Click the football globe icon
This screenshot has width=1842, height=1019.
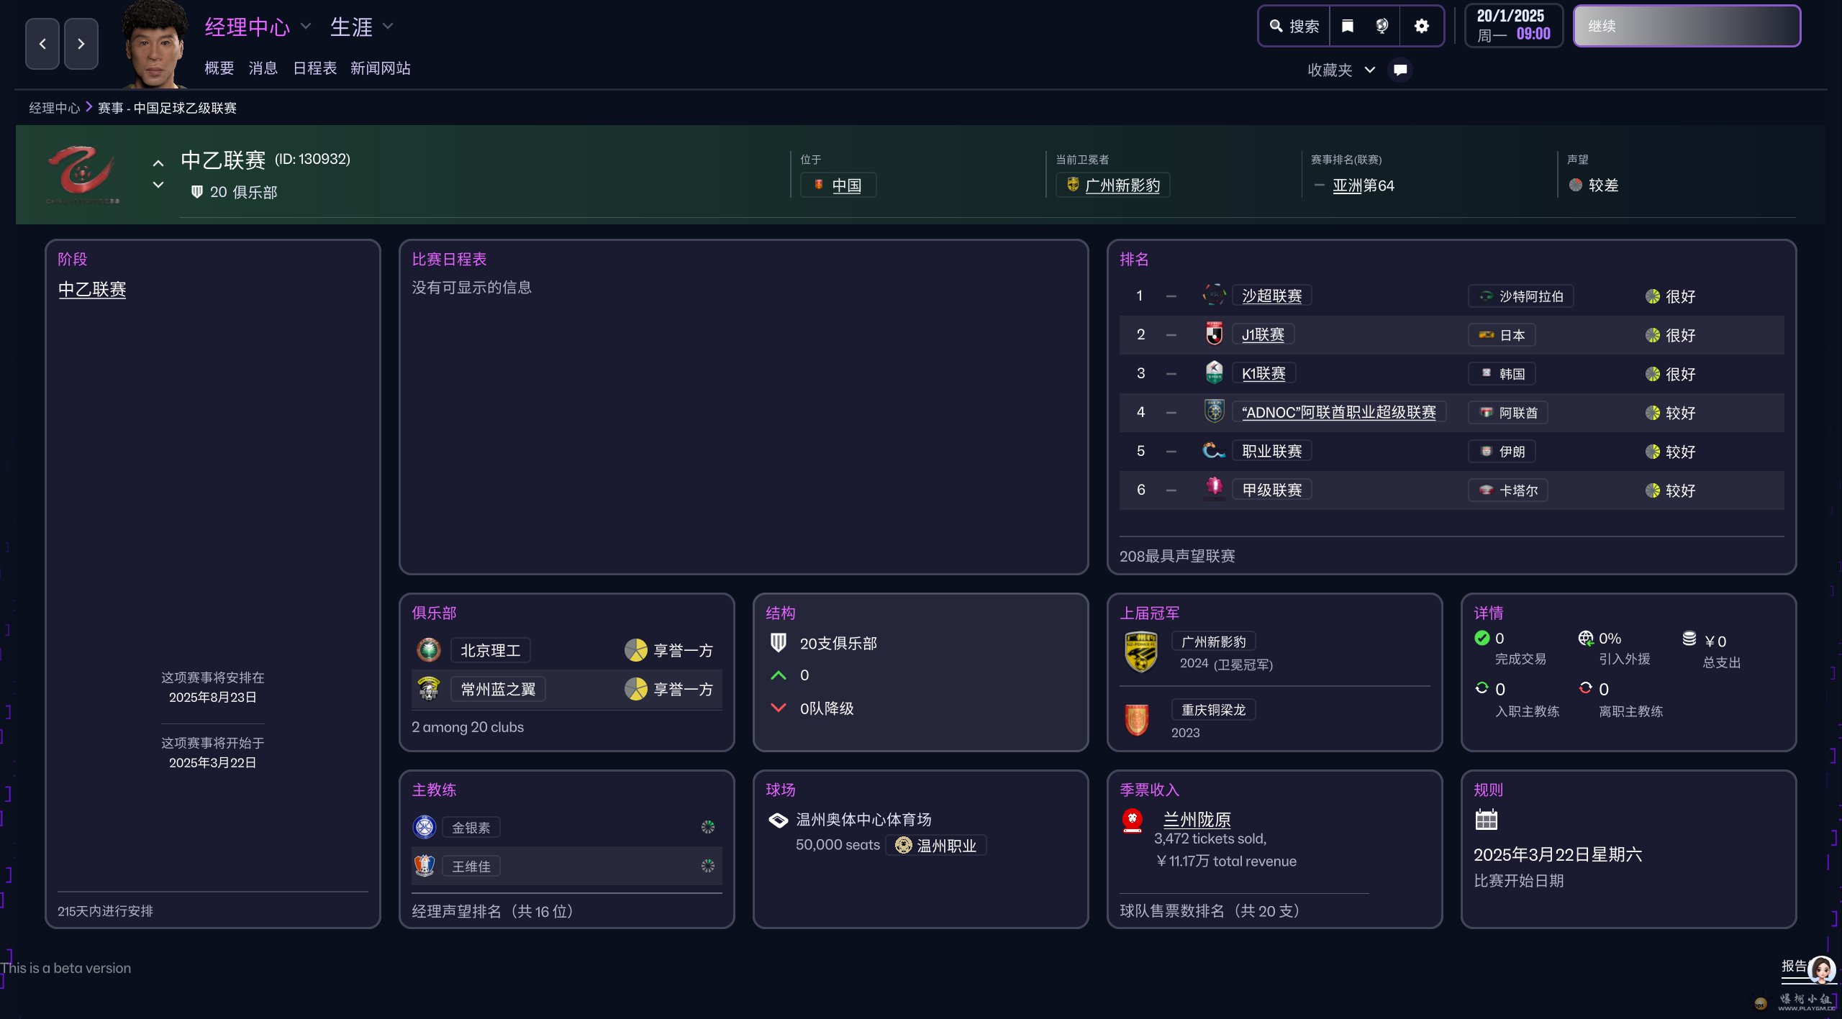pyautogui.click(x=1381, y=27)
